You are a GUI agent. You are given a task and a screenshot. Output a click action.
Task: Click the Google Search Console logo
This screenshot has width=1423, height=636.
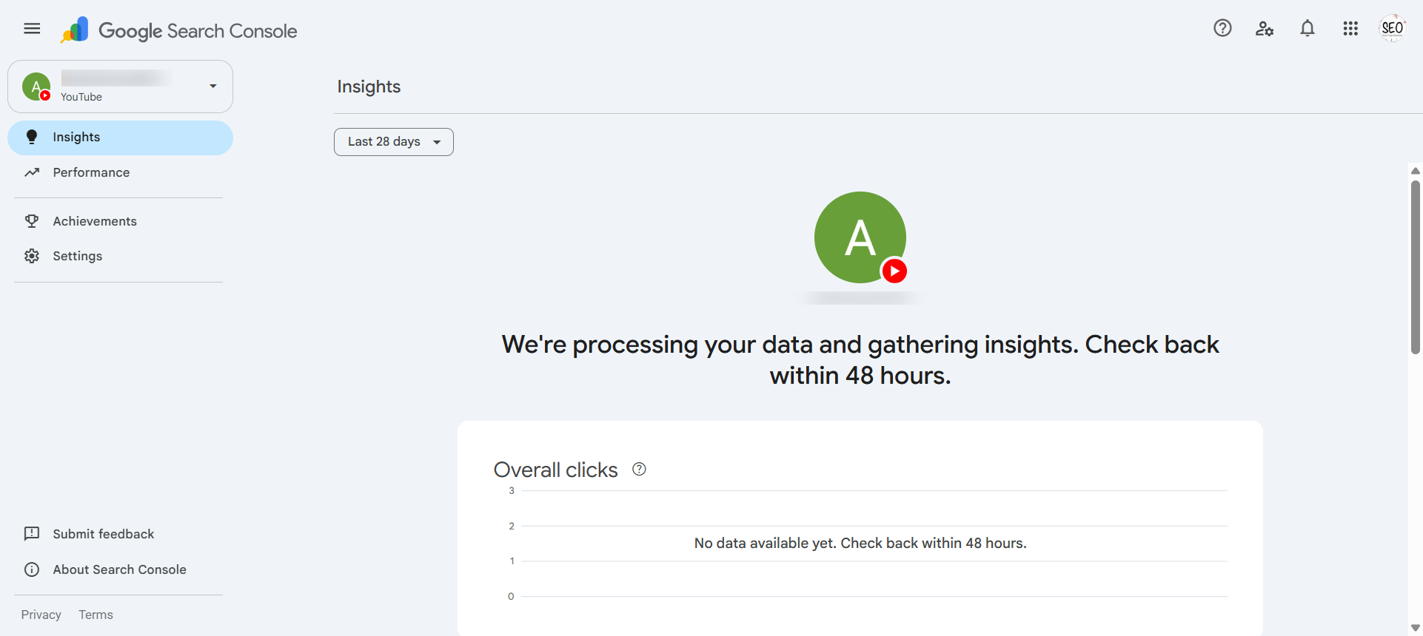tap(178, 30)
